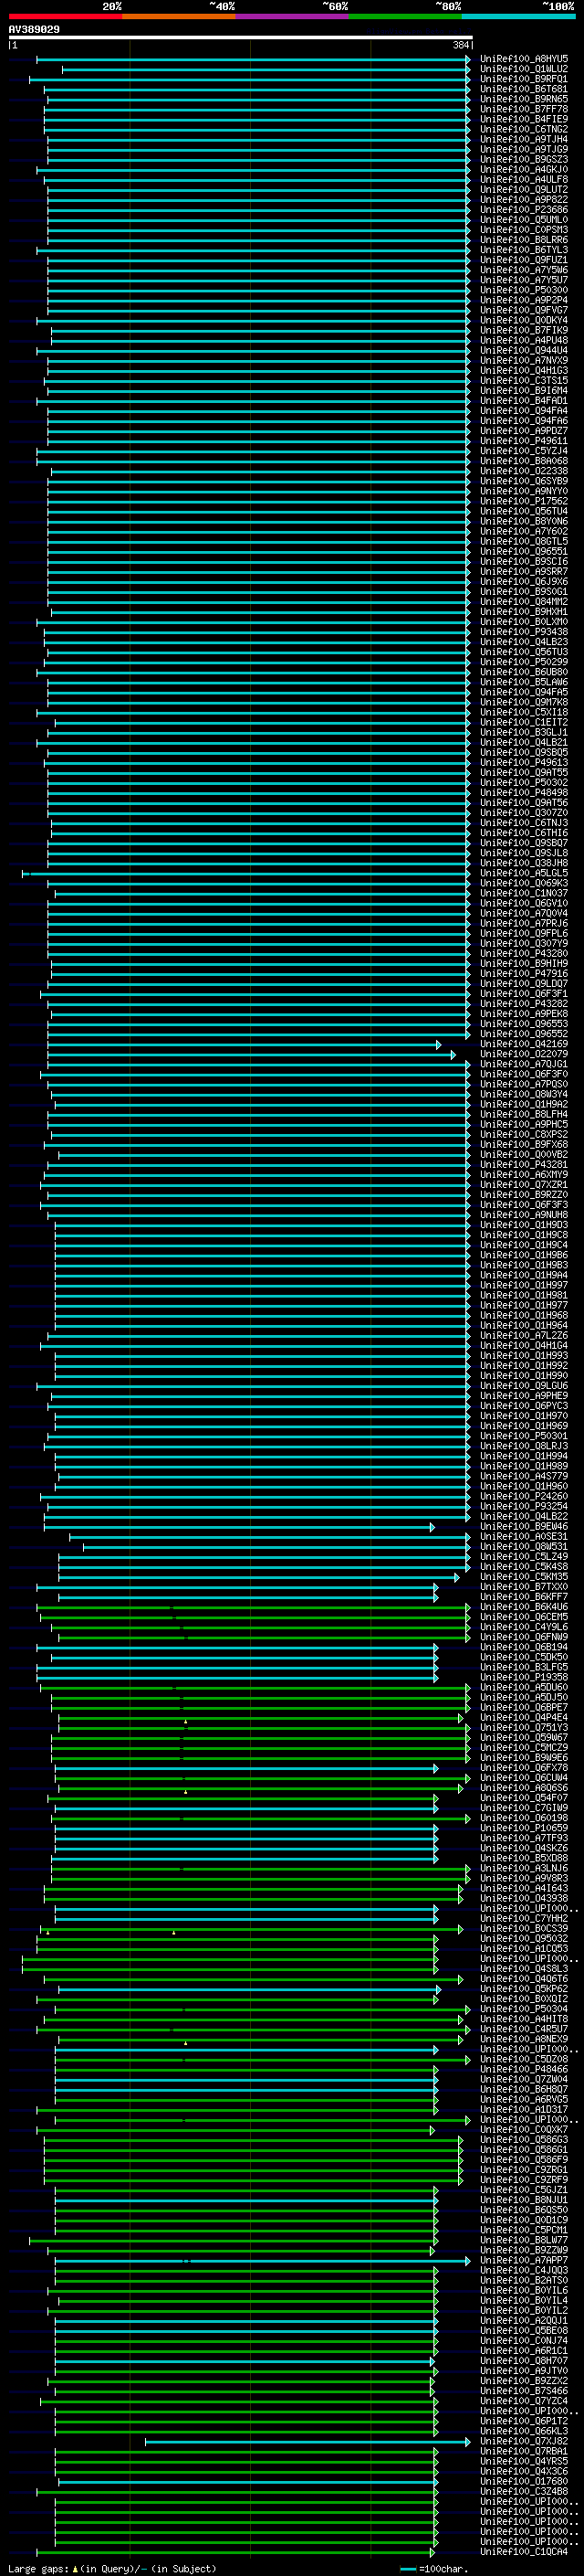Click the UniRef100_C1QCA4 hit label
Screen dimensions: 584x2576
coord(524,2552)
